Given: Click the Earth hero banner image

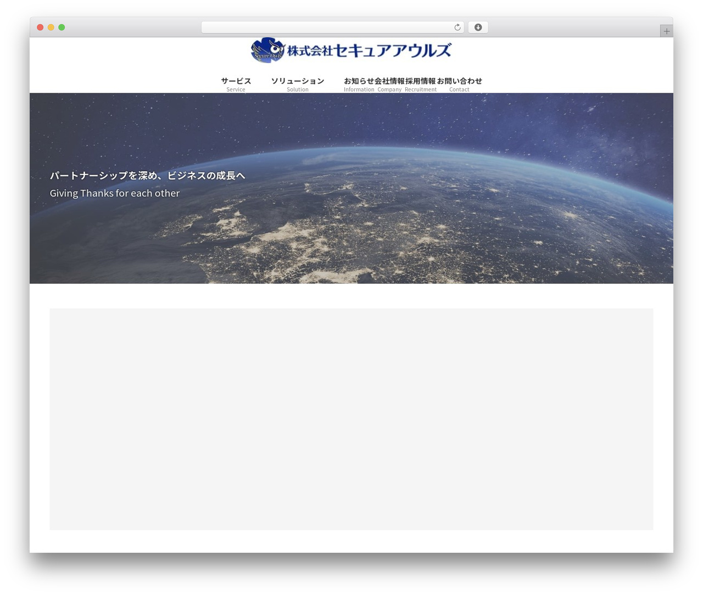Looking at the screenshot, I should click(351, 188).
